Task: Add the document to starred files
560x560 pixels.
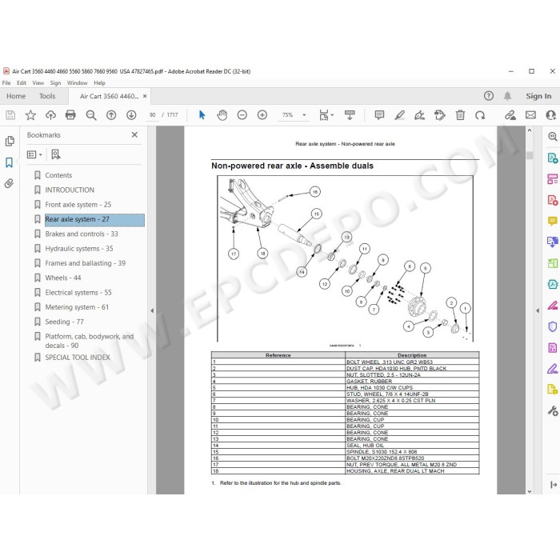Action: [30, 115]
